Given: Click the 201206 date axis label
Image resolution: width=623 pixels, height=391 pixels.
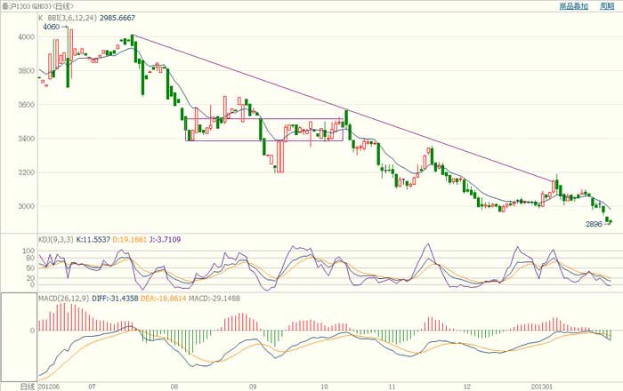Looking at the screenshot, I should (48, 387).
